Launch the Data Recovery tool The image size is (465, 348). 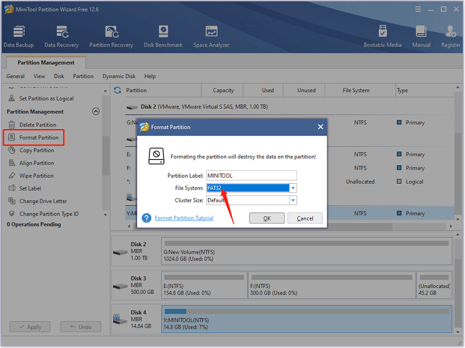click(62, 36)
